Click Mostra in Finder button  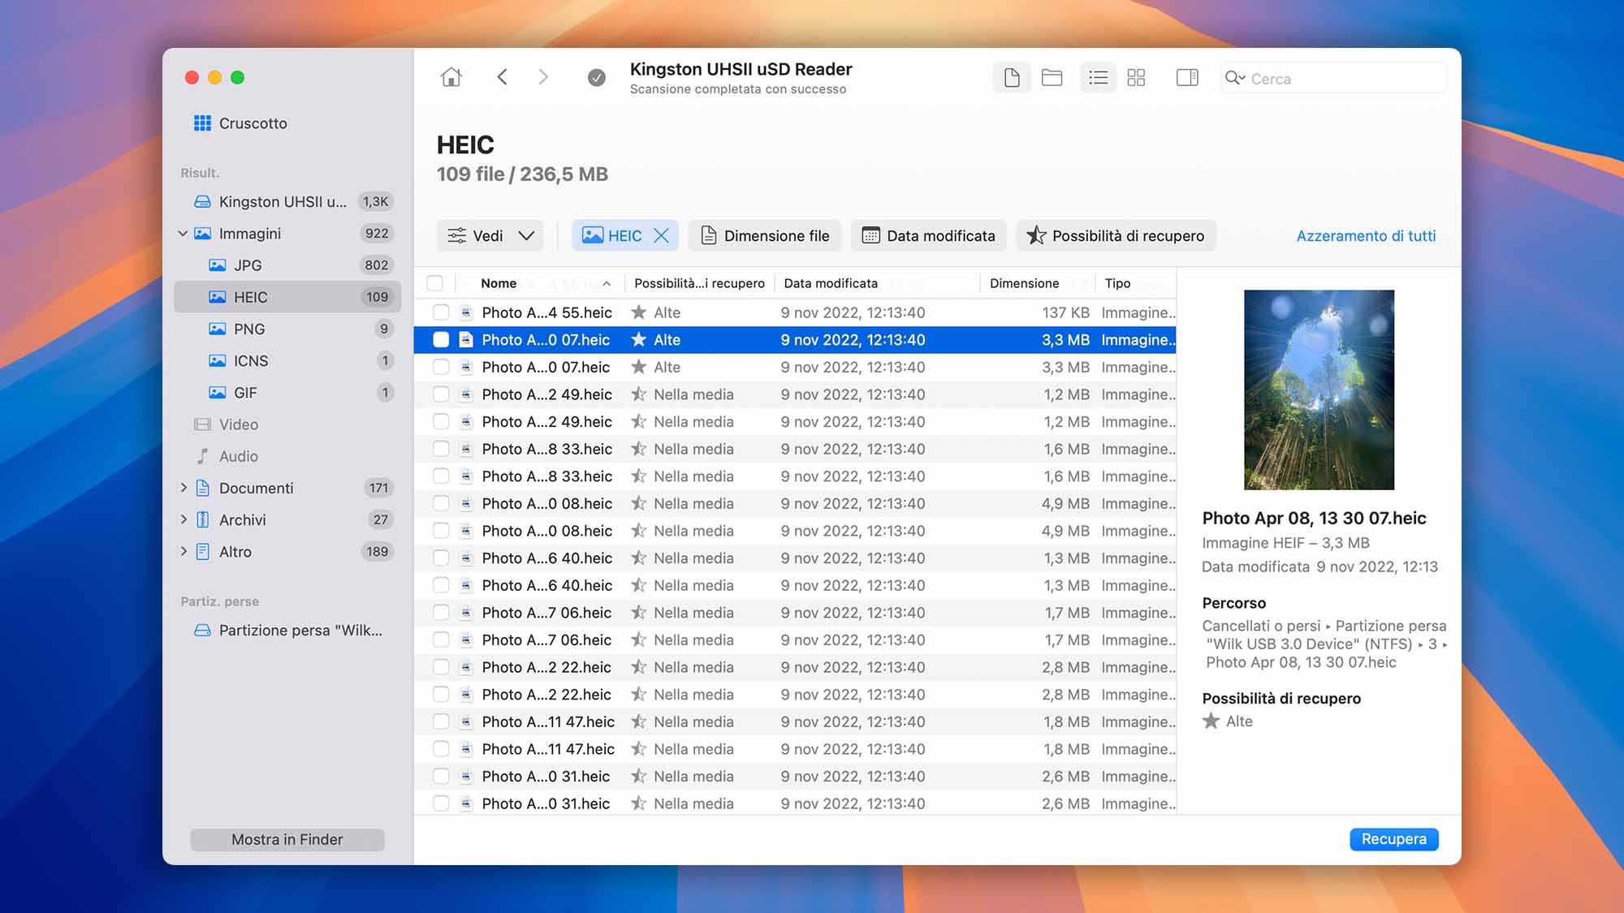[287, 839]
